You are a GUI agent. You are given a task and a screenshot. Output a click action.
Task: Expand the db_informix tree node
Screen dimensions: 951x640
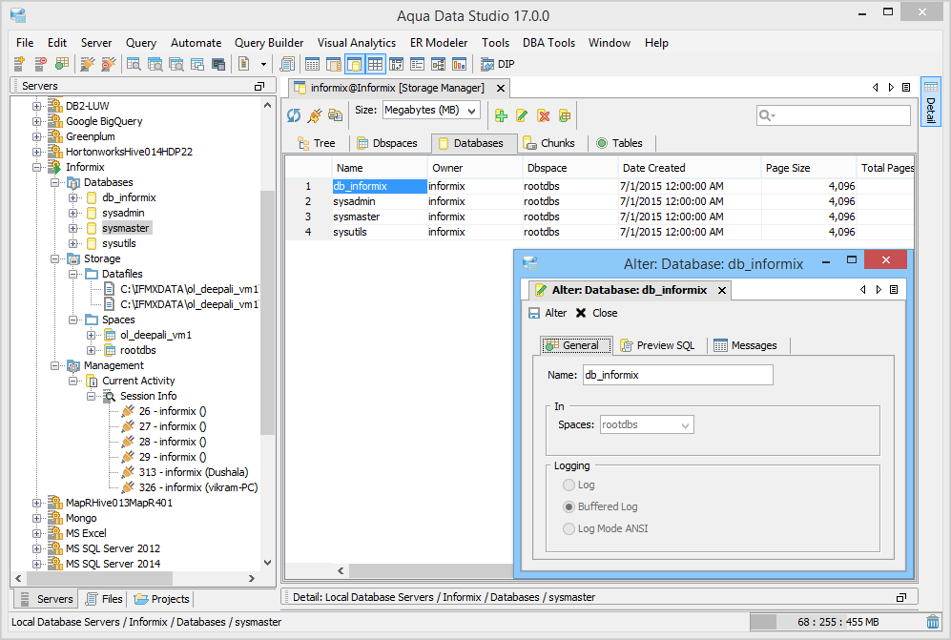[x=72, y=197]
